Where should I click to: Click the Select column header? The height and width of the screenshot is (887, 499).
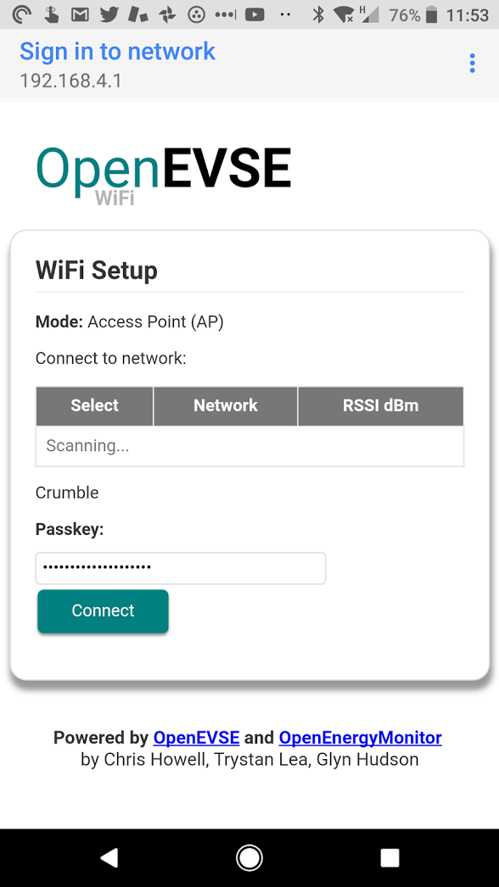(x=93, y=405)
